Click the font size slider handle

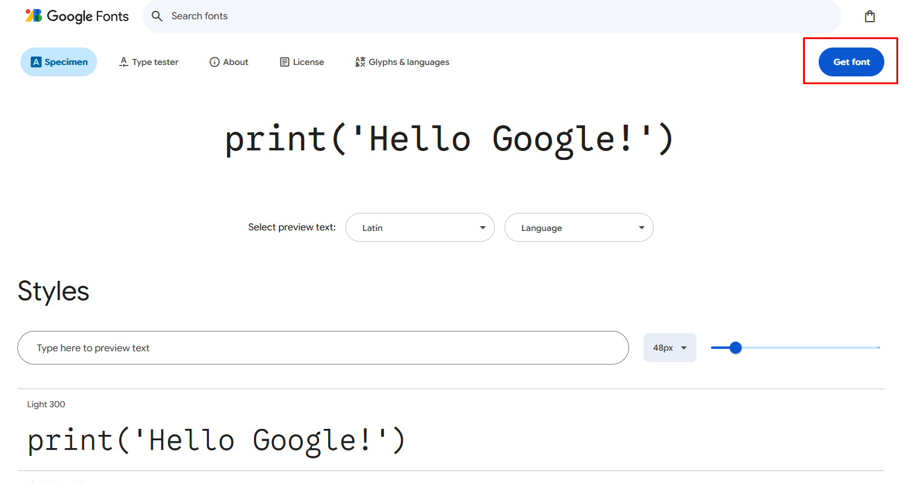pyautogui.click(x=735, y=348)
